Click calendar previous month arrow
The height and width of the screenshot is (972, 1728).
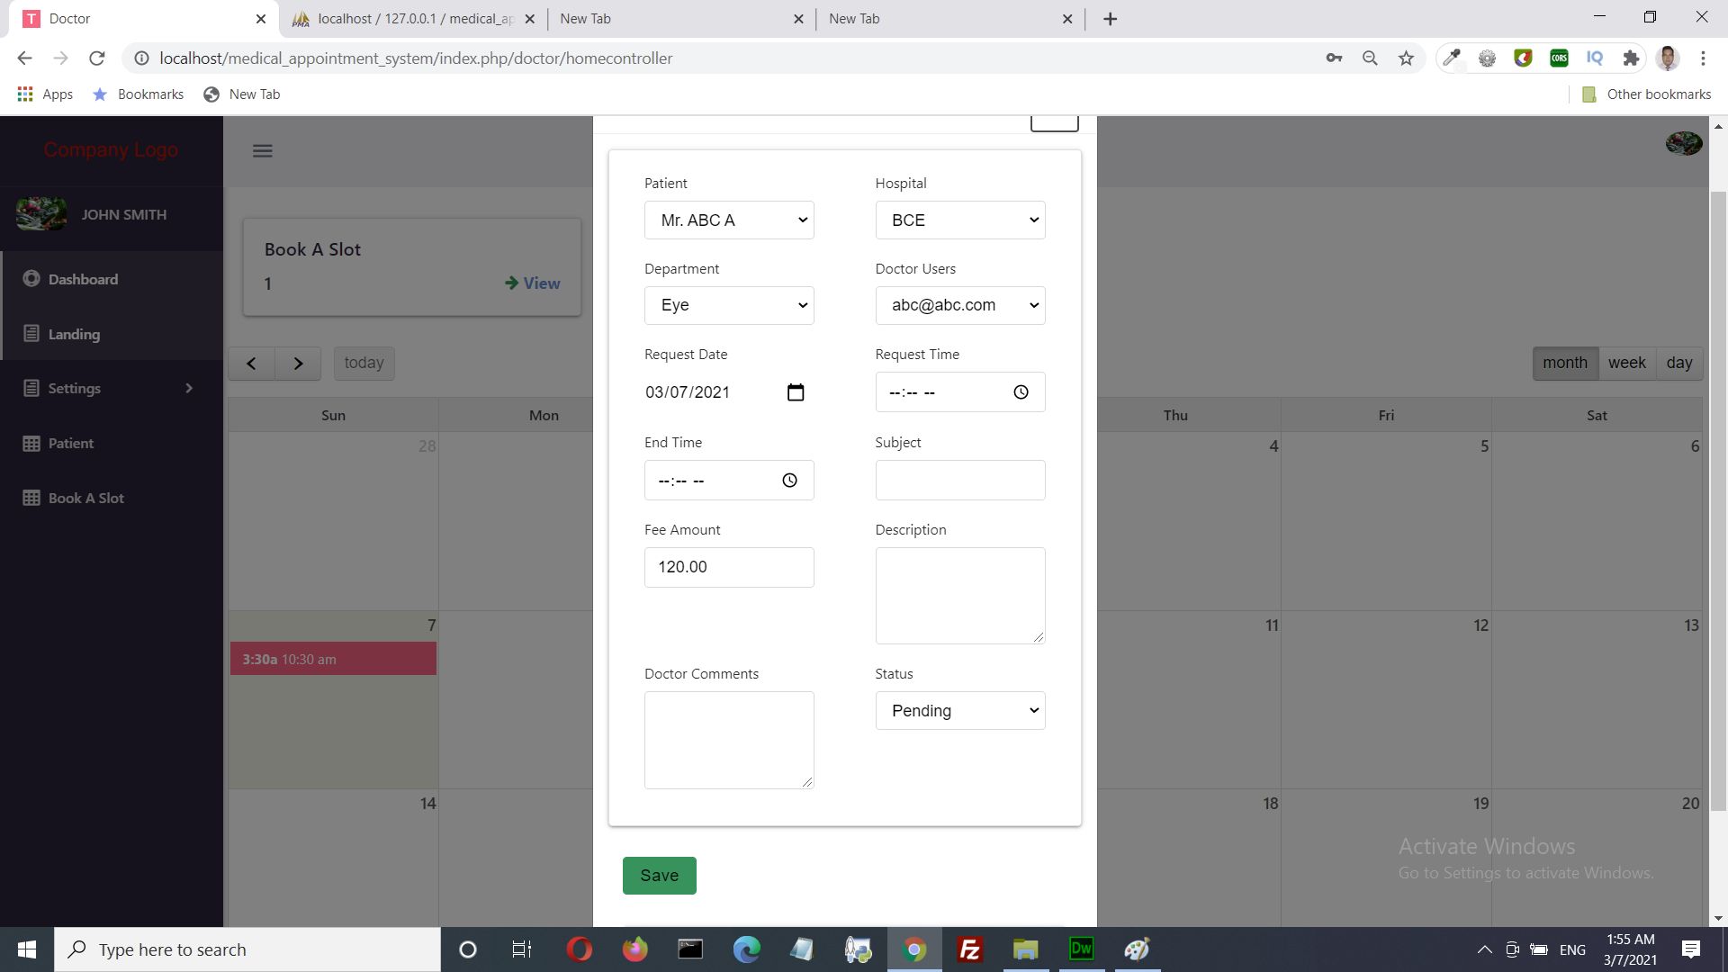coord(251,364)
